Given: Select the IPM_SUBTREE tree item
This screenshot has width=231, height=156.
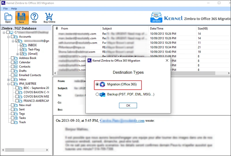Looking at the screenshot, I should tap(27, 83).
